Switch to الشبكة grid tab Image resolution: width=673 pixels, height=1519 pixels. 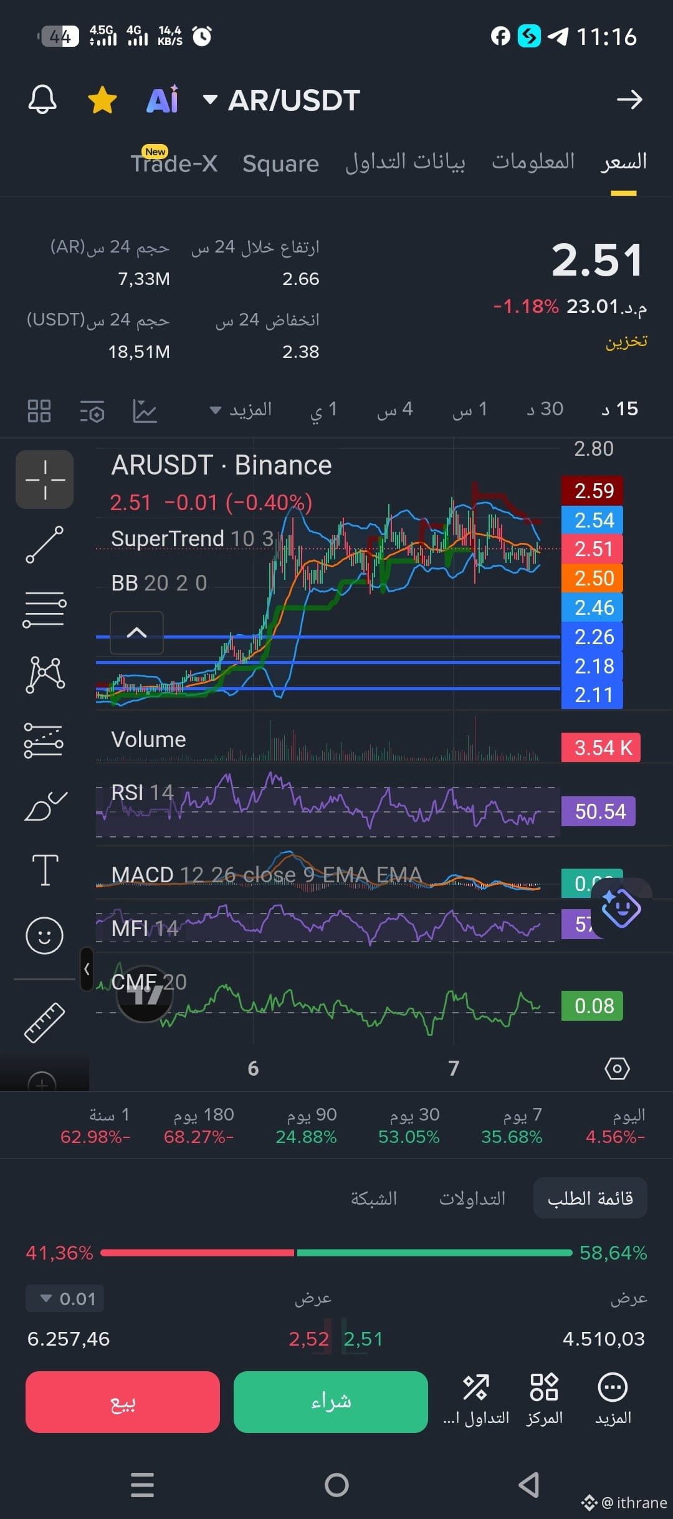click(374, 1198)
